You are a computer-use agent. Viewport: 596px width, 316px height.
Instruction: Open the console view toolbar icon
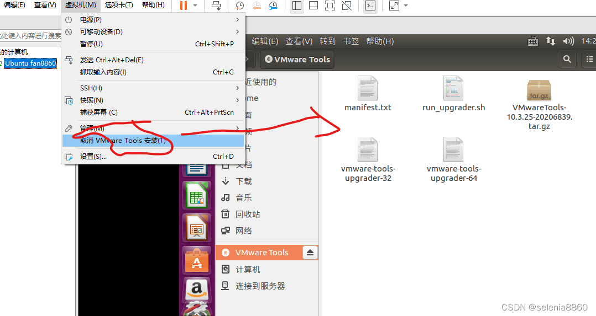pos(370,6)
